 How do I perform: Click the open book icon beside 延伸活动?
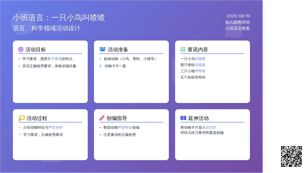pos(183,118)
